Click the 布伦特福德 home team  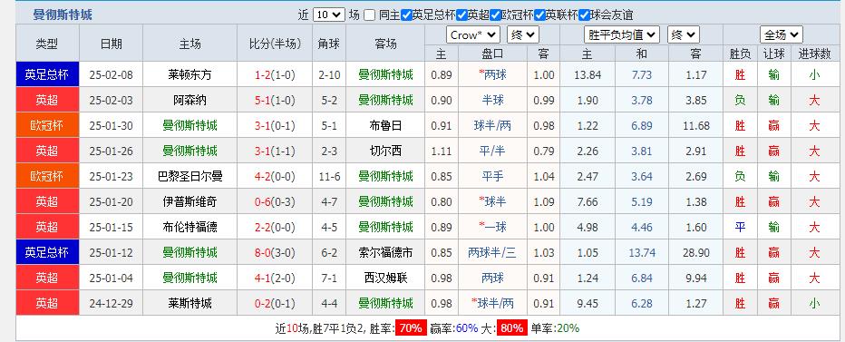click(189, 227)
